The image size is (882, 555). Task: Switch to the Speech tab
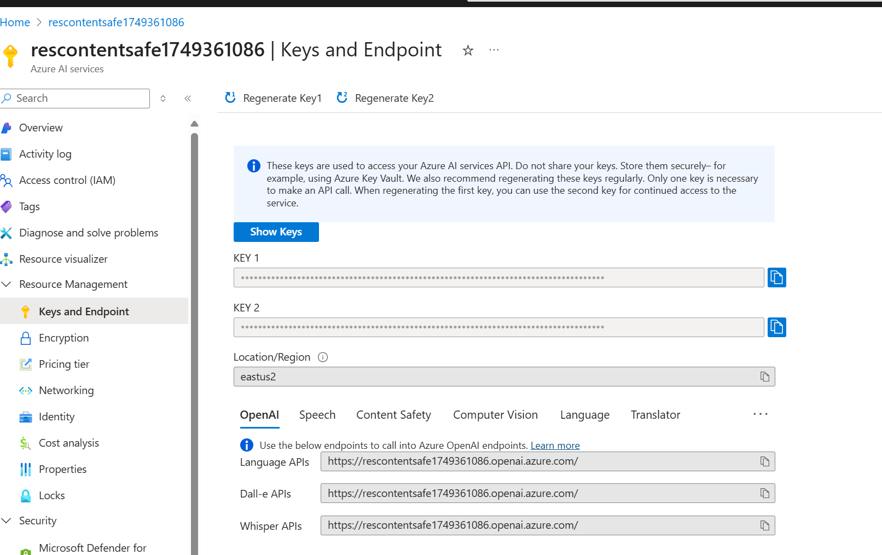[317, 415]
